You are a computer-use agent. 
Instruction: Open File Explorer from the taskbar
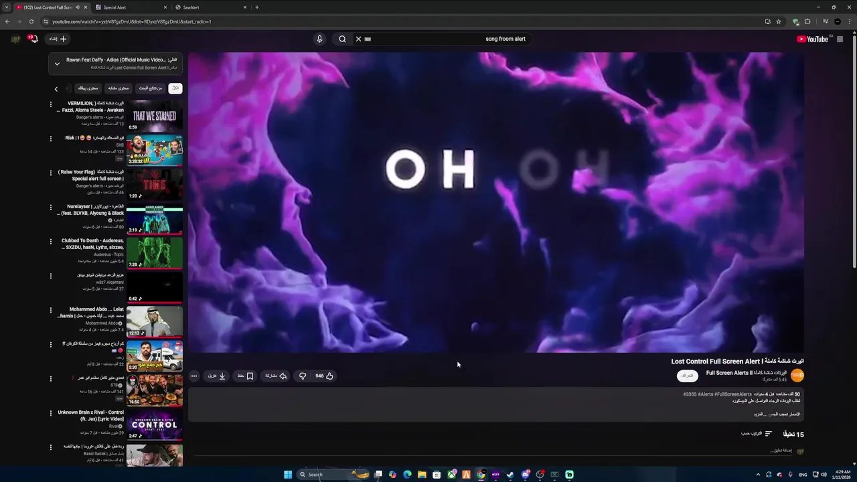tap(422, 475)
